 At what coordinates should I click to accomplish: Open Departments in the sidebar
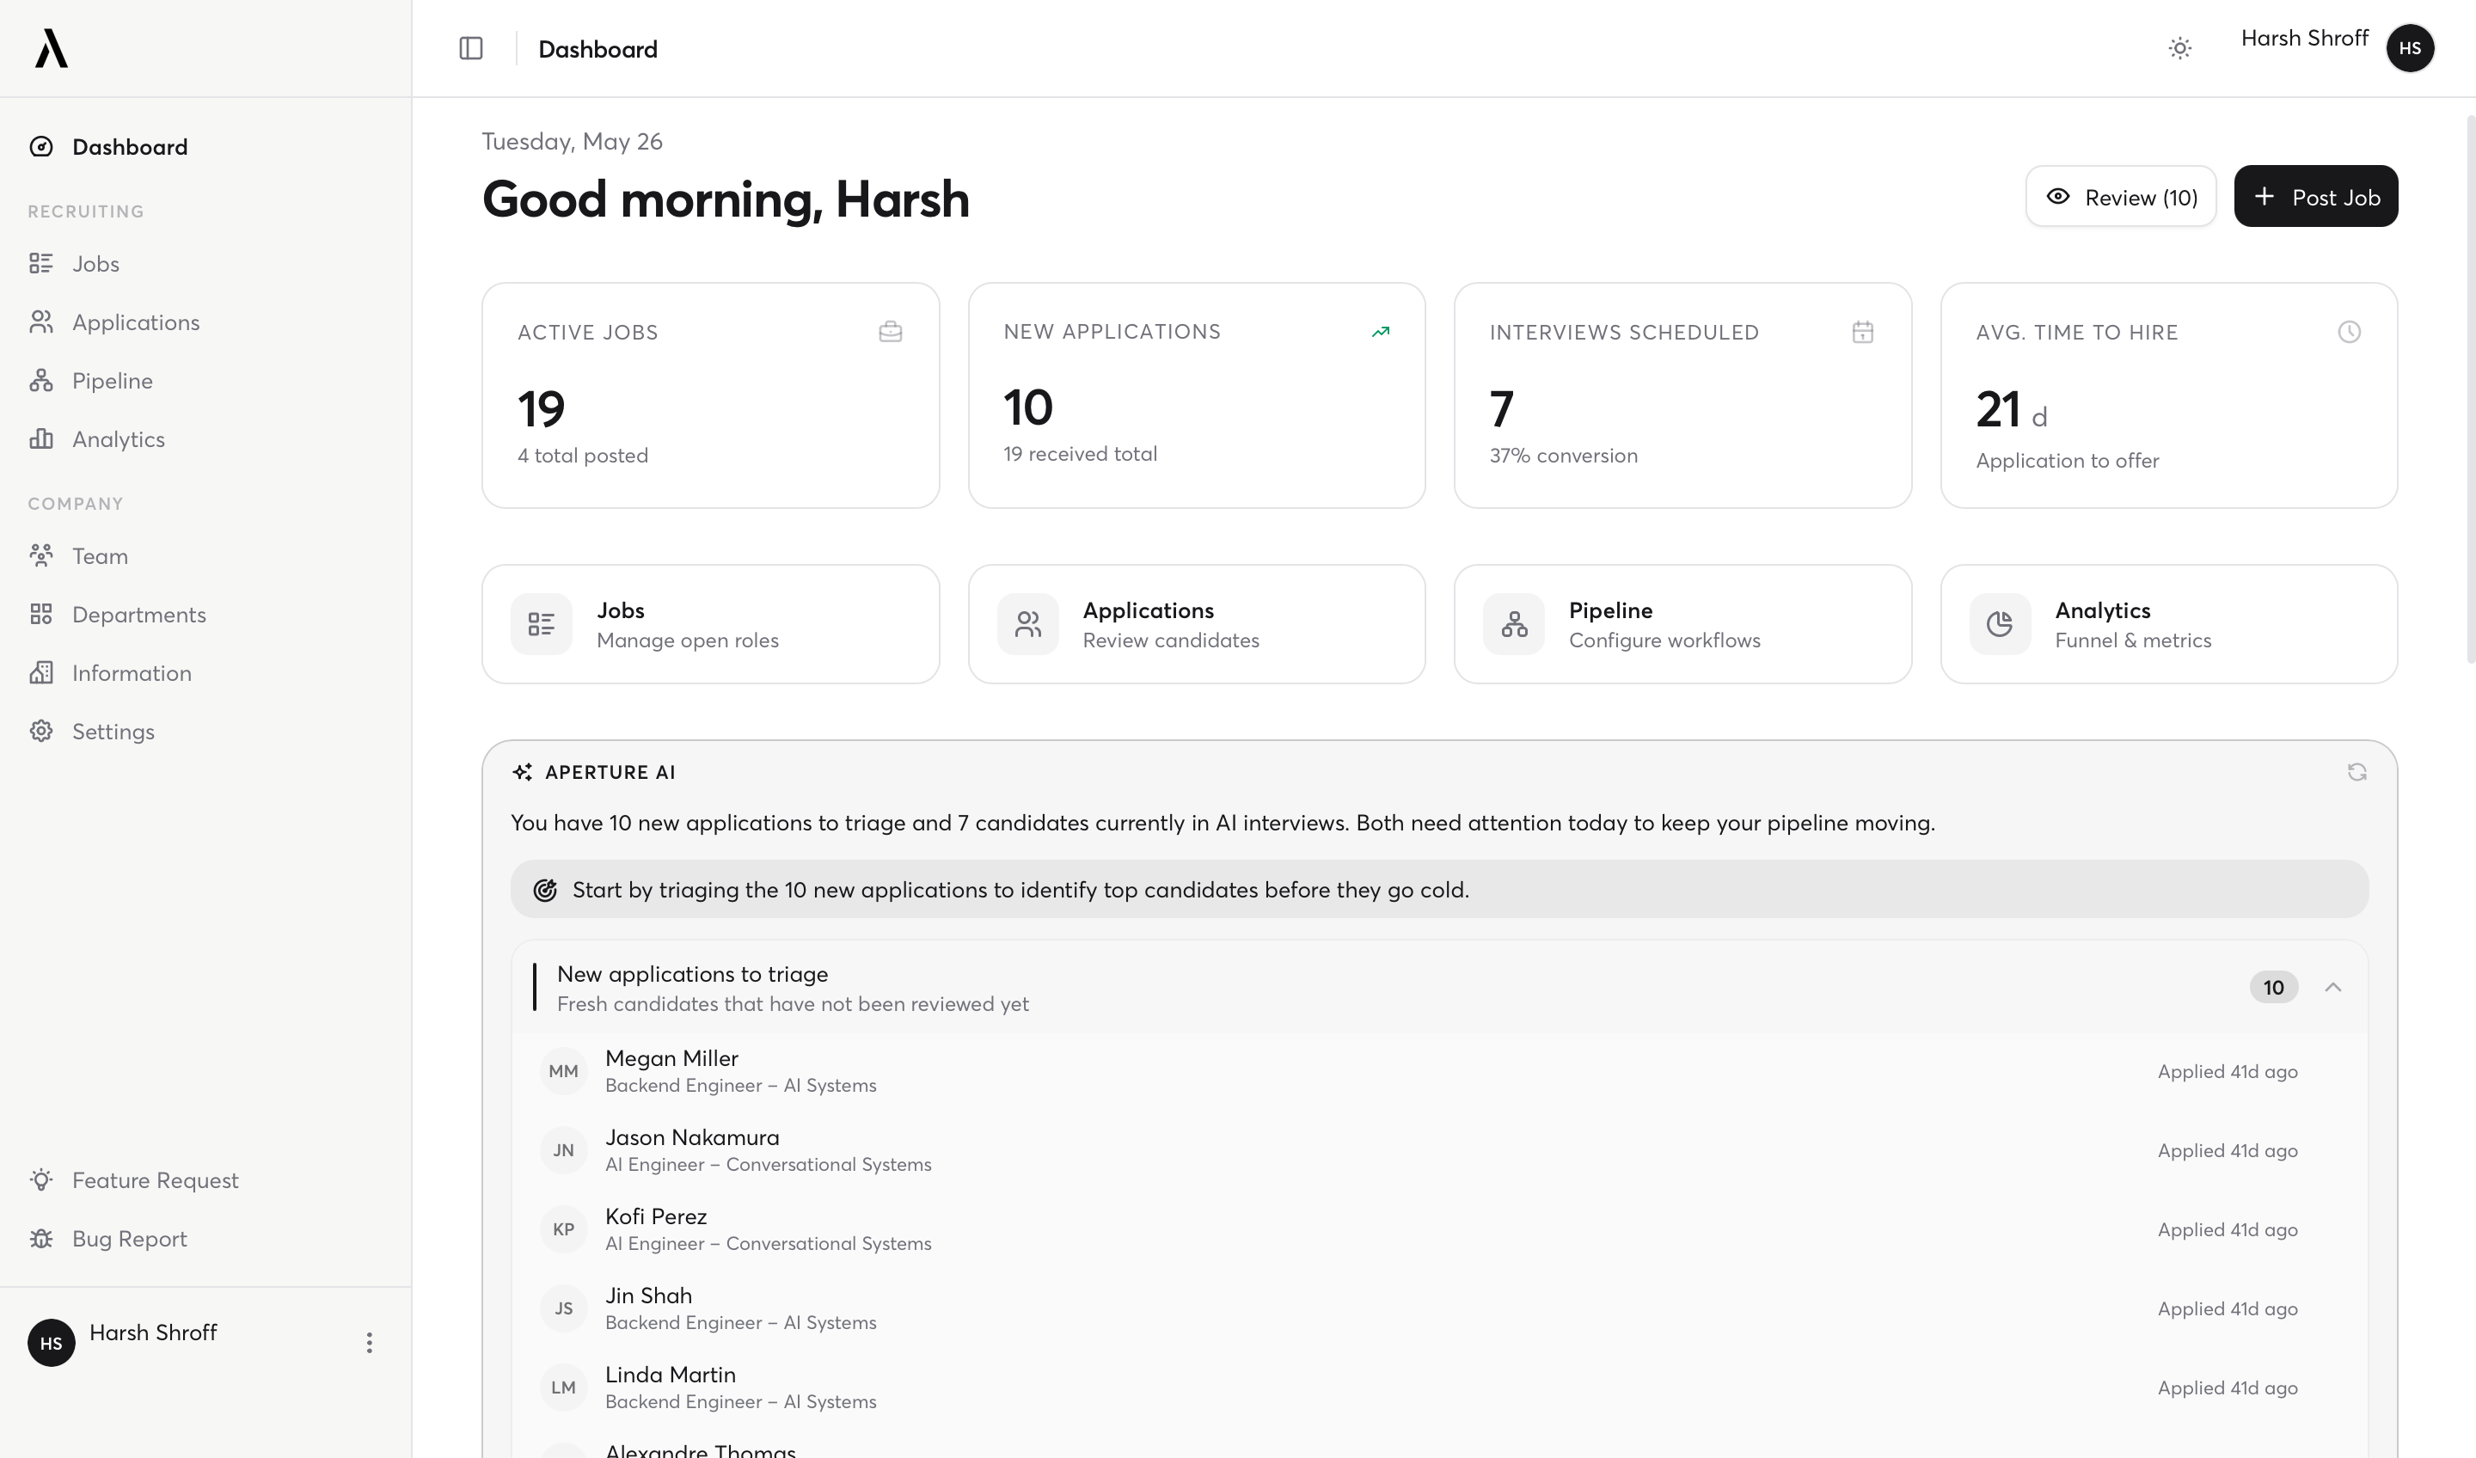click(x=205, y=614)
